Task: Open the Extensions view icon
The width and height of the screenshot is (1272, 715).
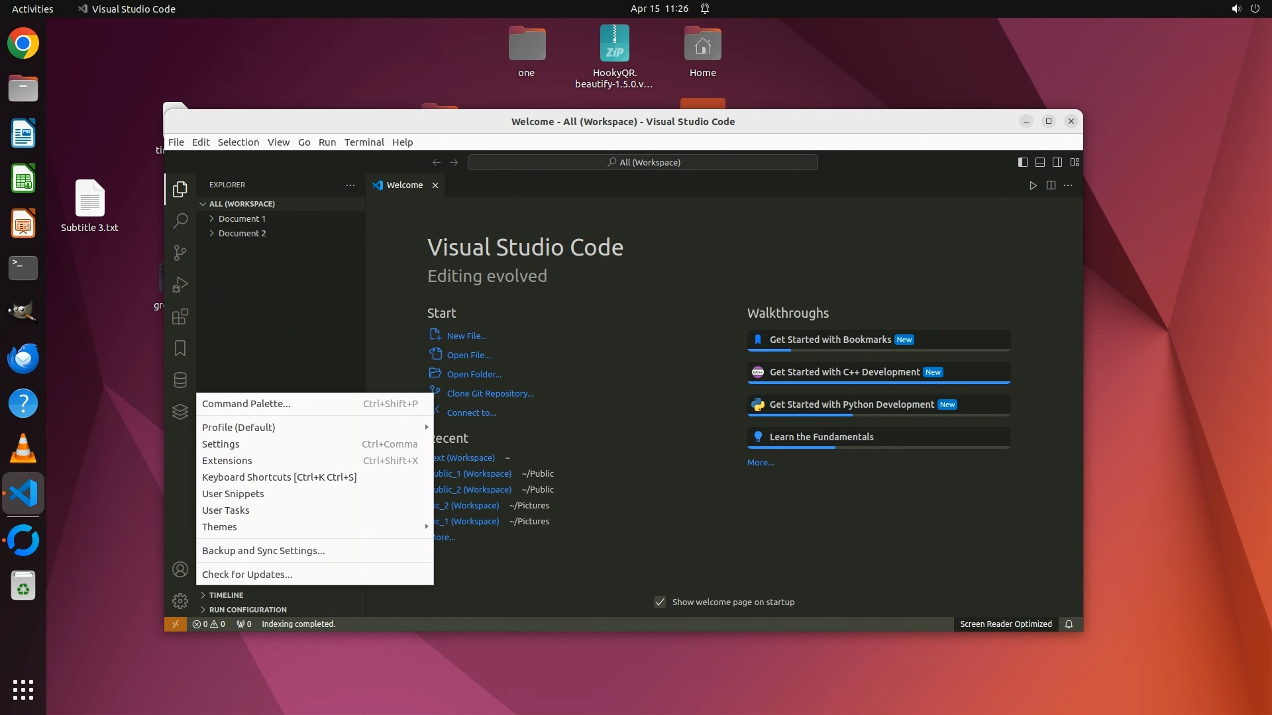Action: click(x=180, y=316)
